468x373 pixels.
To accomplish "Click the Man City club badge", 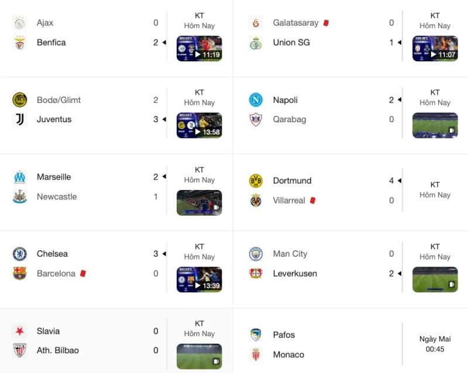I will pyautogui.click(x=256, y=254).
